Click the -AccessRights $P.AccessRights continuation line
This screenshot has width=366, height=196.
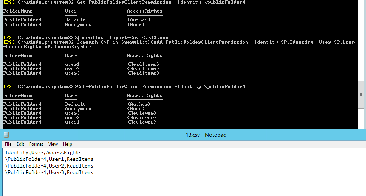click(47, 47)
